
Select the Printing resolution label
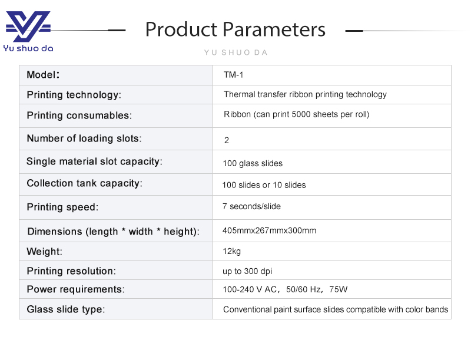[x=71, y=271]
